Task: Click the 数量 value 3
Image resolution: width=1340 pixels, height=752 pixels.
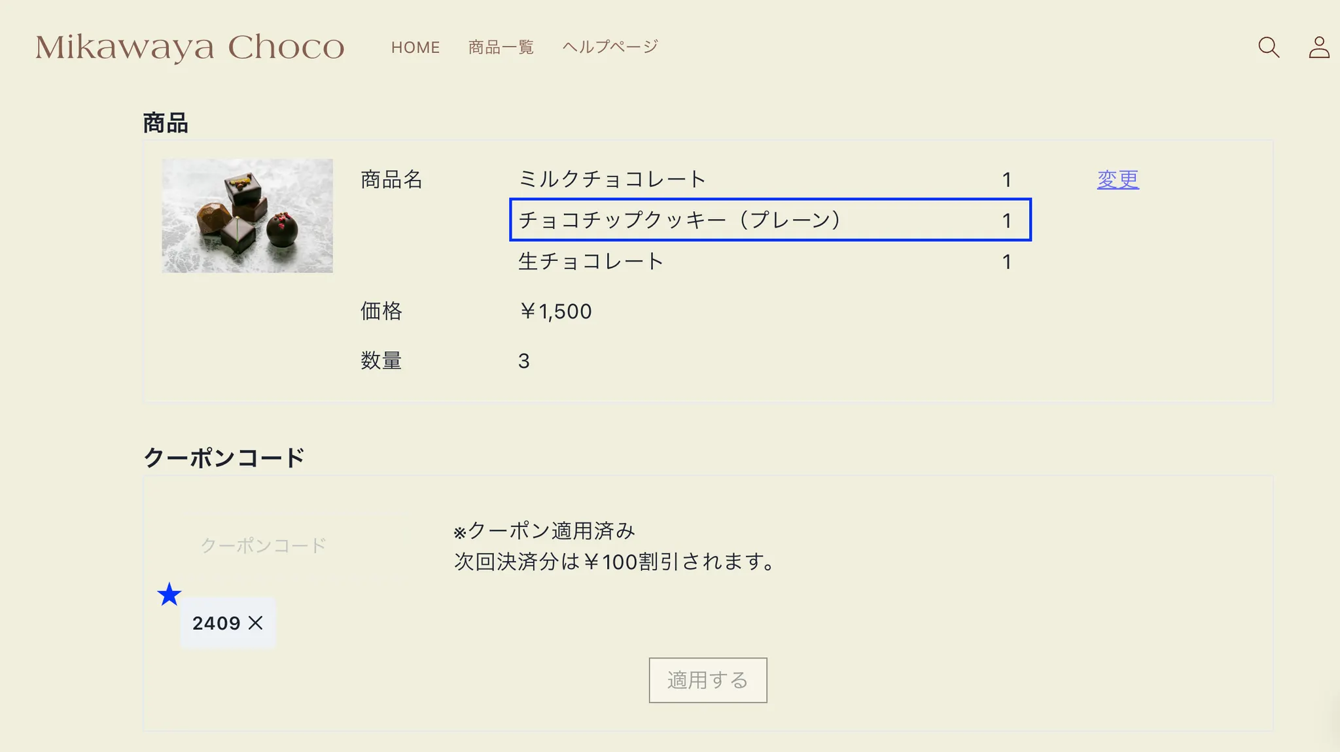Action: (523, 361)
